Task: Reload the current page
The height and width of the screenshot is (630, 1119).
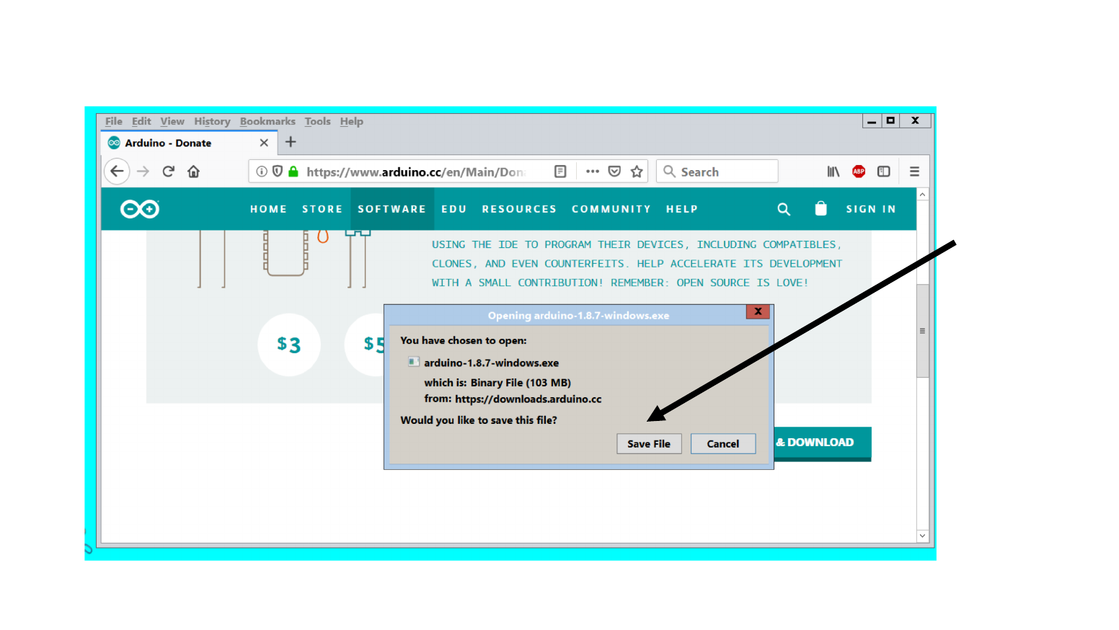Action: (x=169, y=172)
